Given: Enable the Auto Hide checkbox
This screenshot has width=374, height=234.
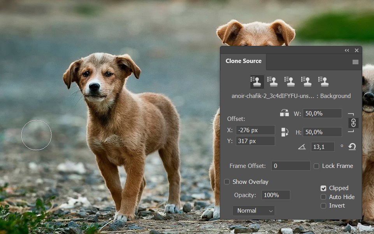Looking at the screenshot, I should 323,197.
